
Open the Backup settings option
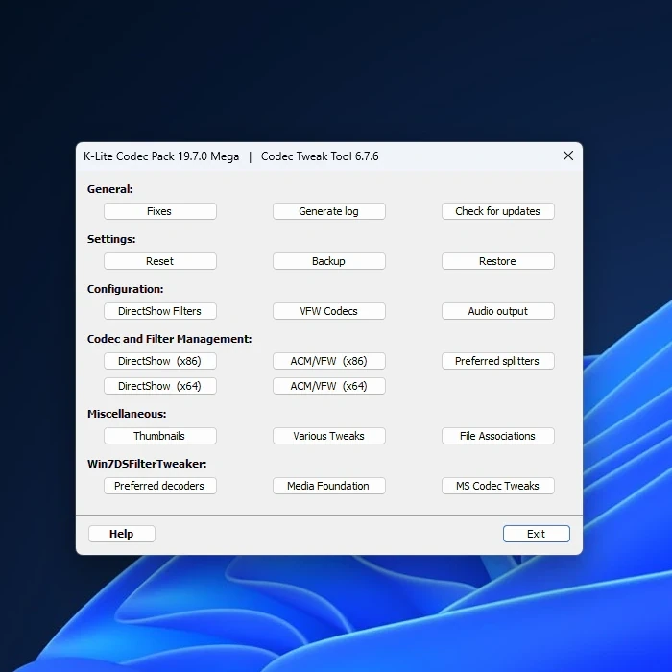pyautogui.click(x=328, y=261)
